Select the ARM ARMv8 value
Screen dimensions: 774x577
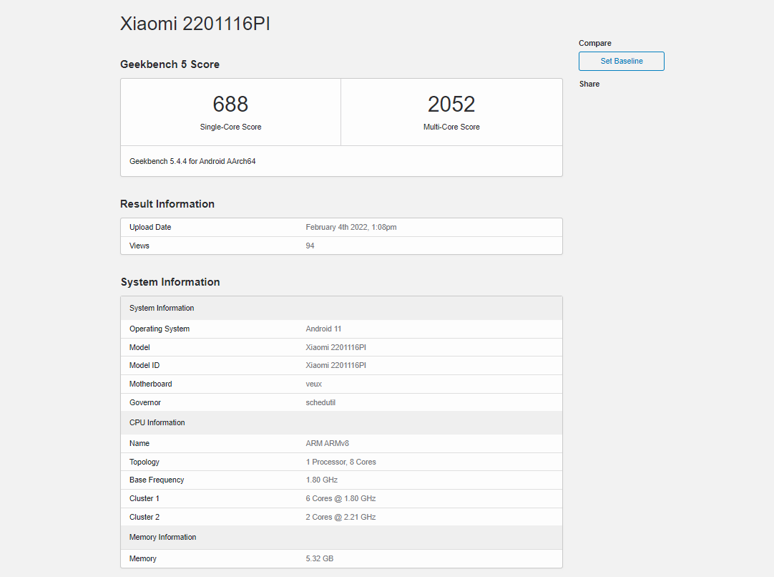coord(328,444)
